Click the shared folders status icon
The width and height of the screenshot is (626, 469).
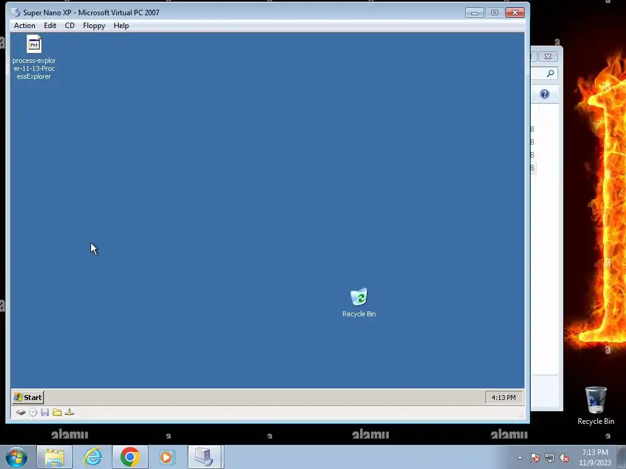(57, 412)
